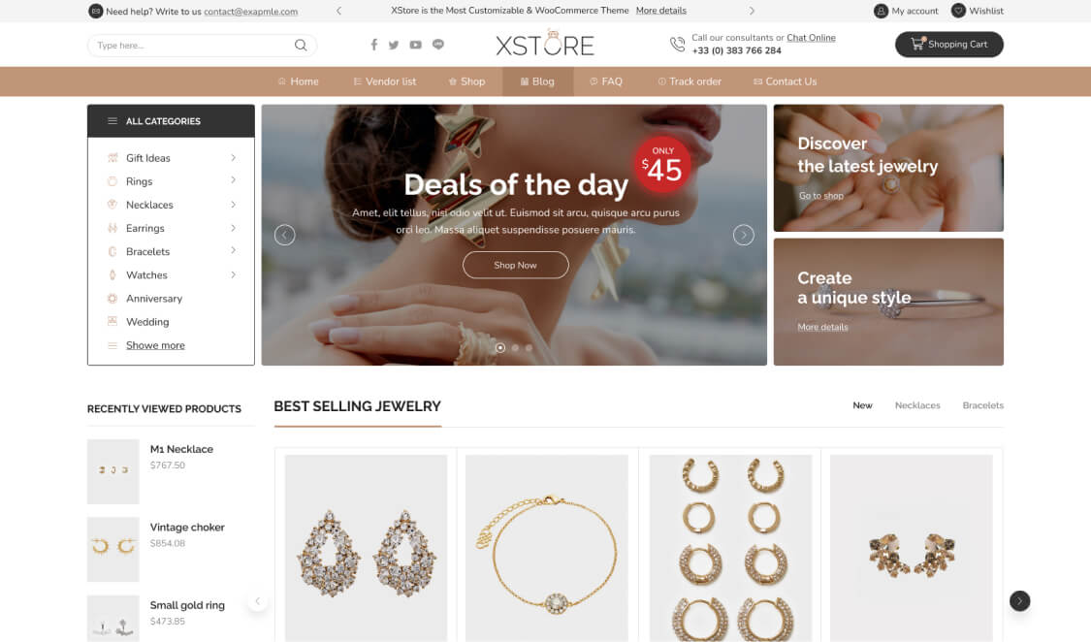Select the third slider pagination dot
1091x642 pixels.
point(529,348)
